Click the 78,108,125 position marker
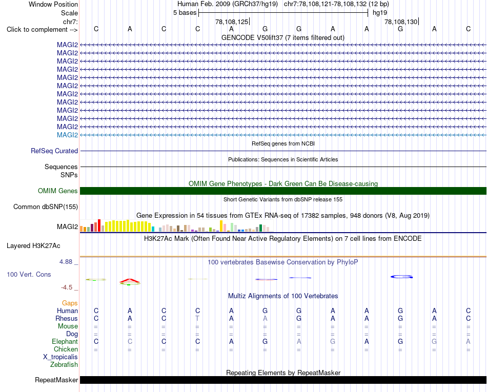Viewport: 487px width, 392px height. [x=232, y=22]
